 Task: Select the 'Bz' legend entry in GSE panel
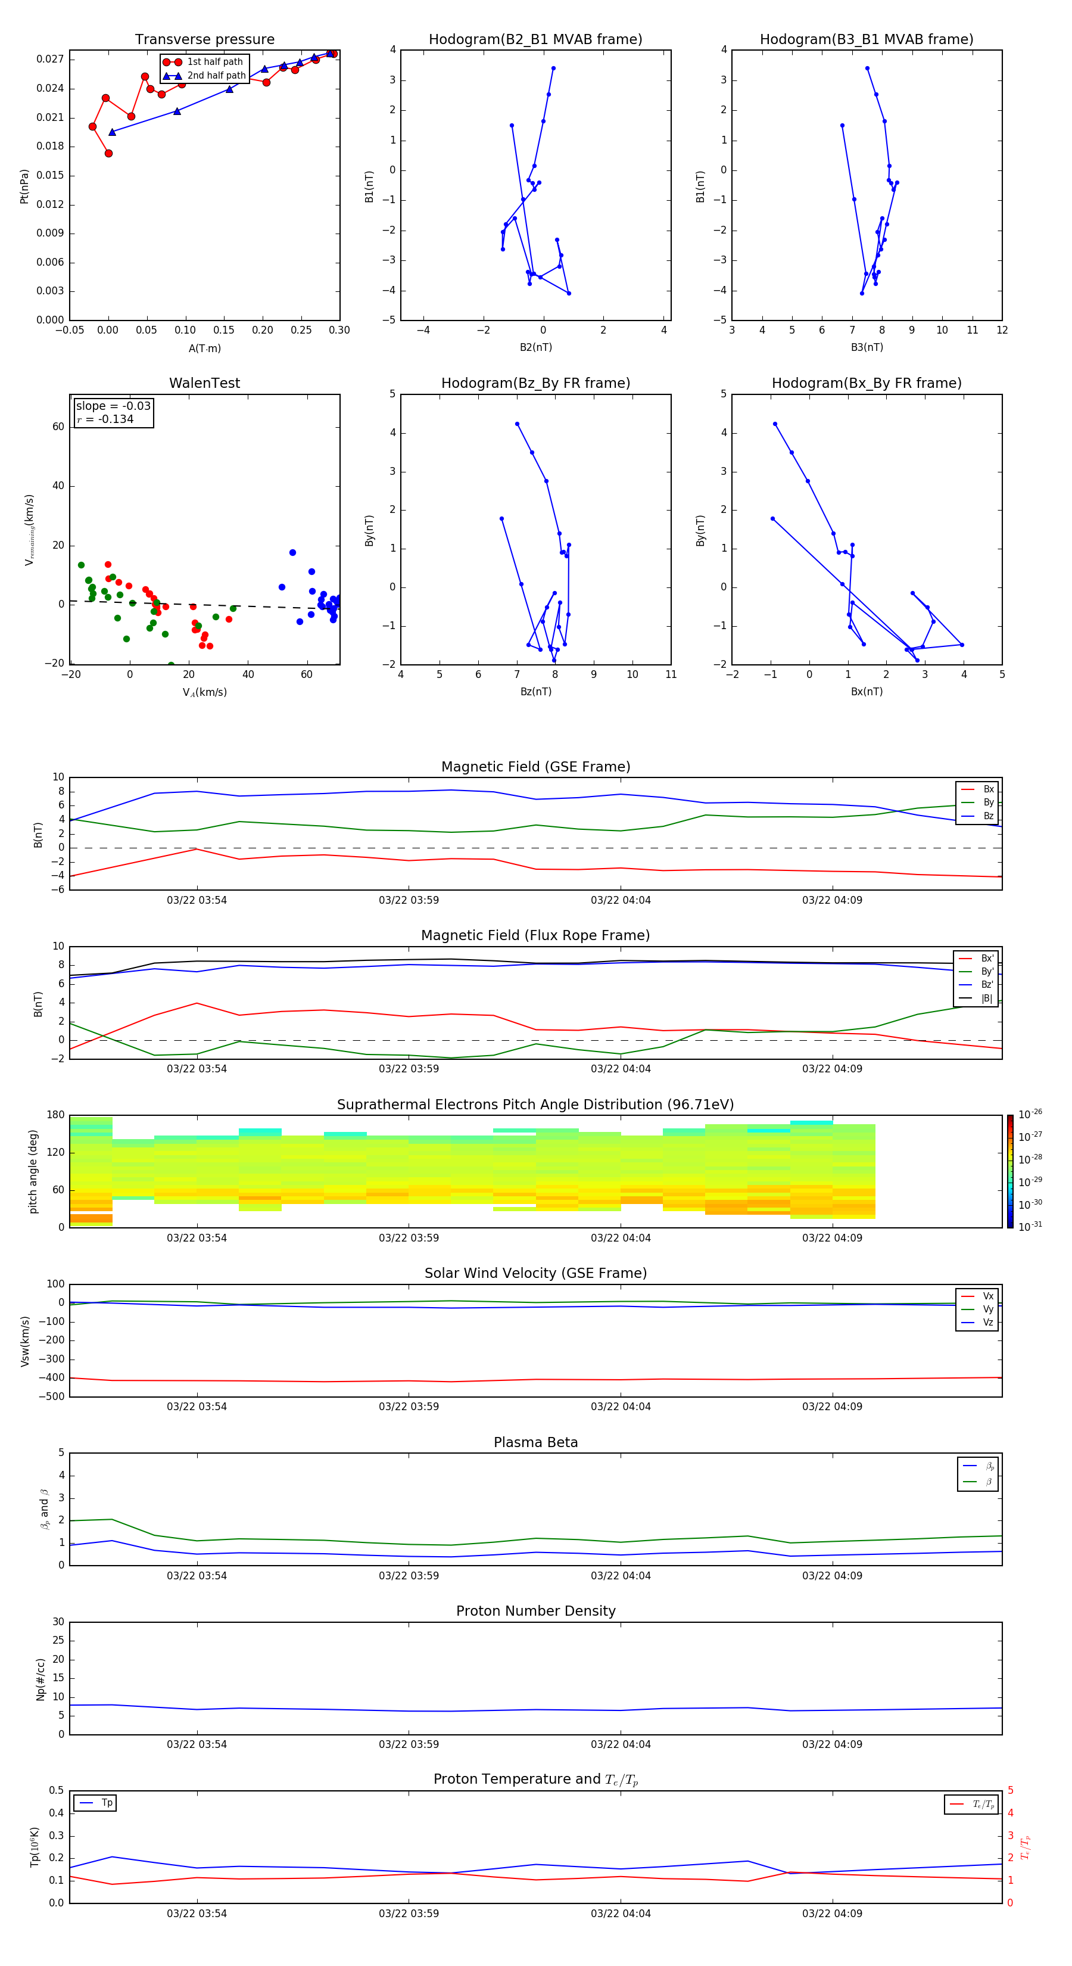tap(977, 816)
